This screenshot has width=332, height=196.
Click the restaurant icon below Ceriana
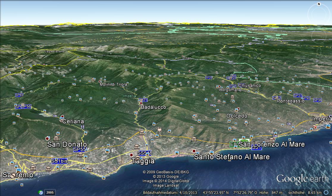pyautogui.click(x=83, y=127)
